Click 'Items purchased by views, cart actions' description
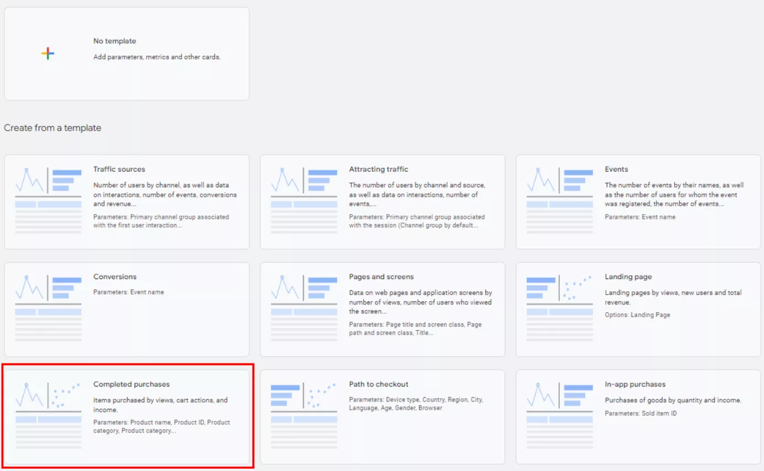This screenshot has width=764, height=471. pos(161,405)
